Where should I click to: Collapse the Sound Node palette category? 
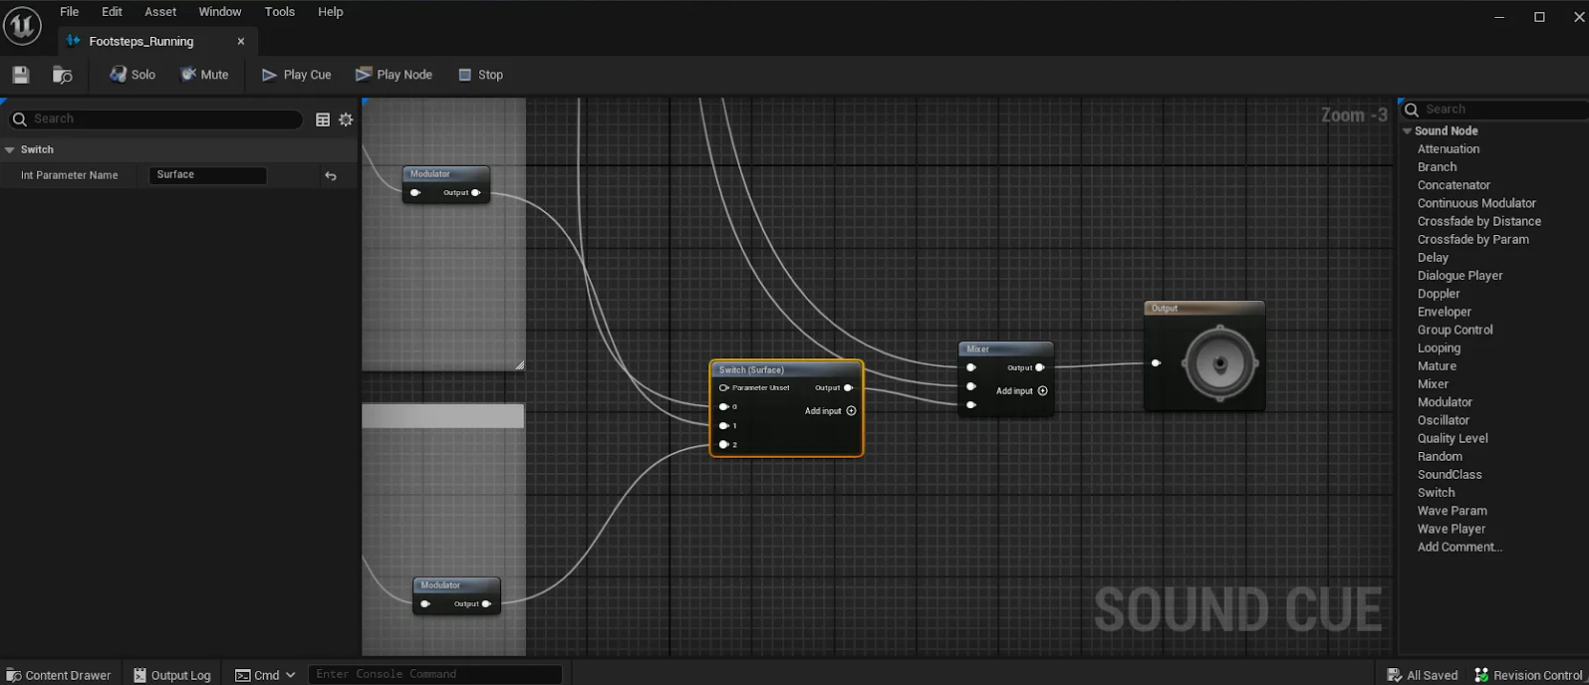(x=1408, y=131)
